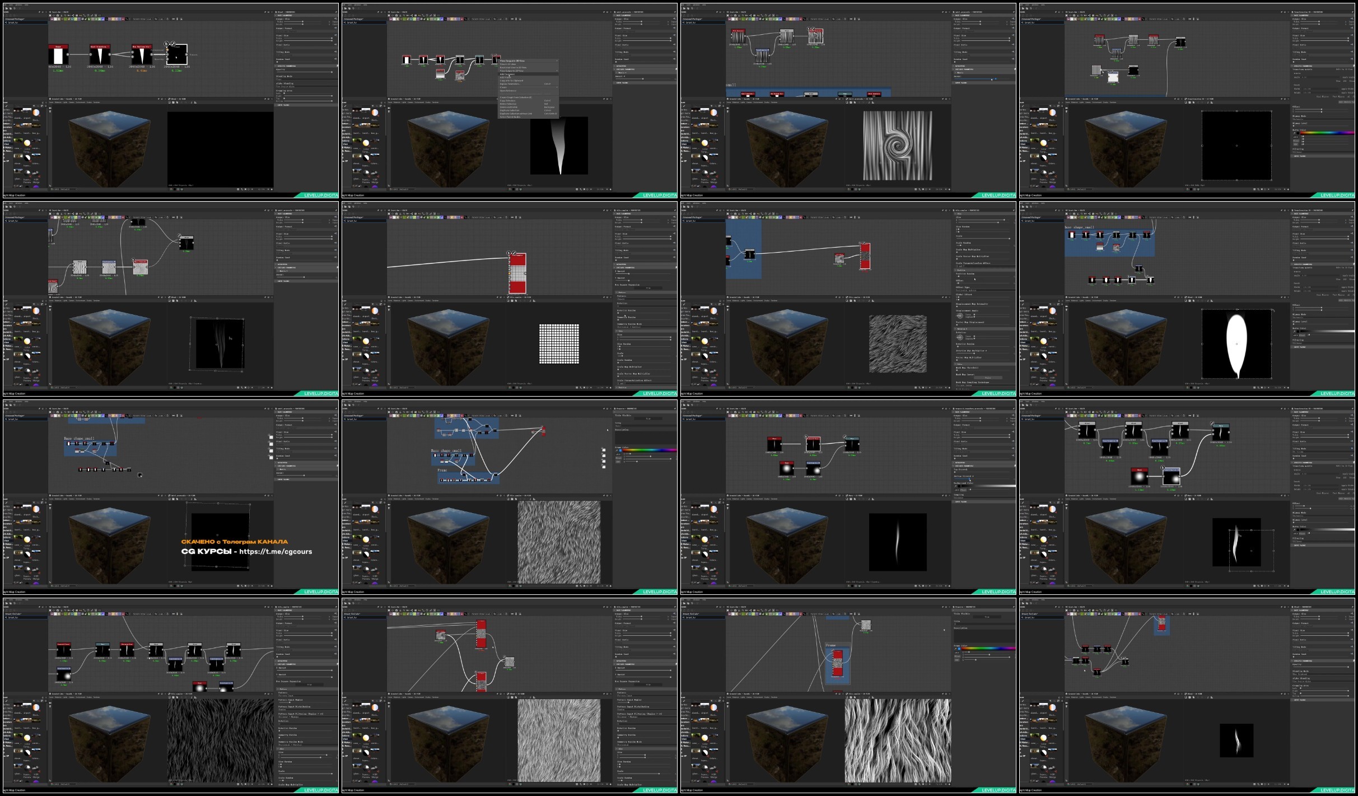Viewport: 1358px width, 796px height.
Task: Click undo arrow in top toolbar, white-leaf screenshot
Action: pos(1031,207)
